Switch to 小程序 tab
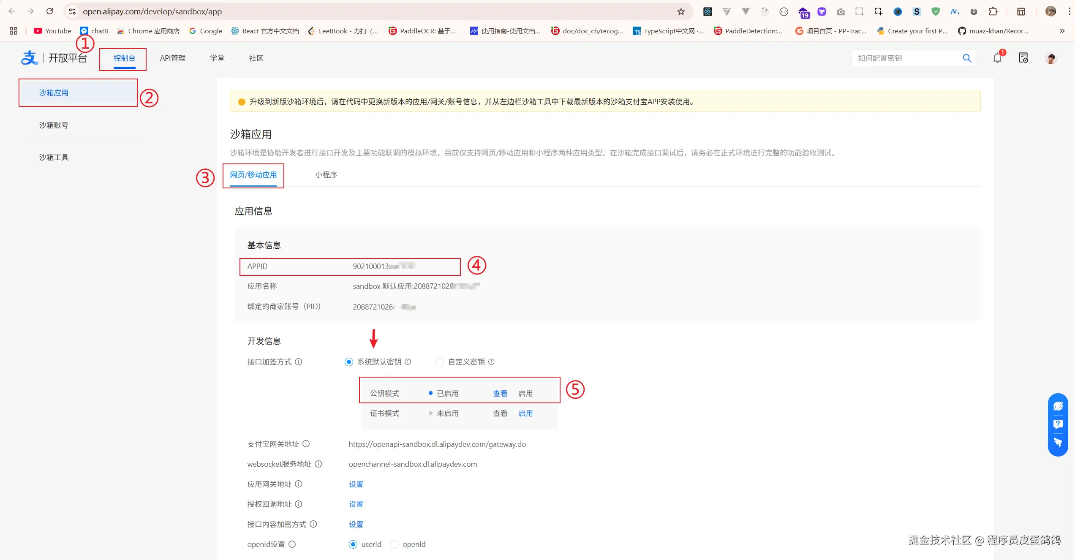Screen dimensions: 1075x560 click(x=326, y=175)
